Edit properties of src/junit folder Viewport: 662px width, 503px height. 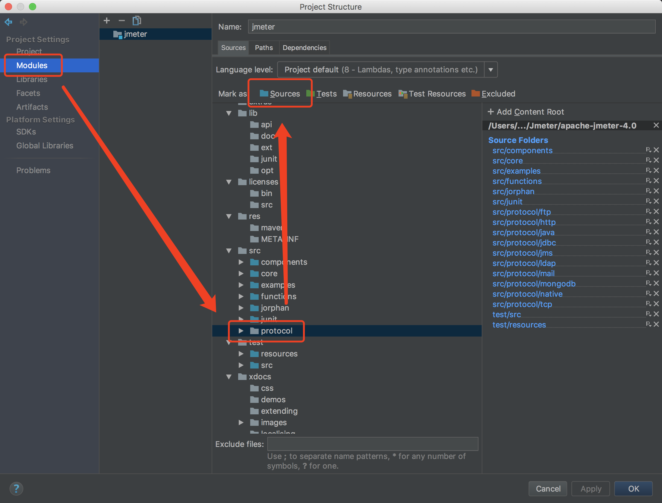(649, 201)
